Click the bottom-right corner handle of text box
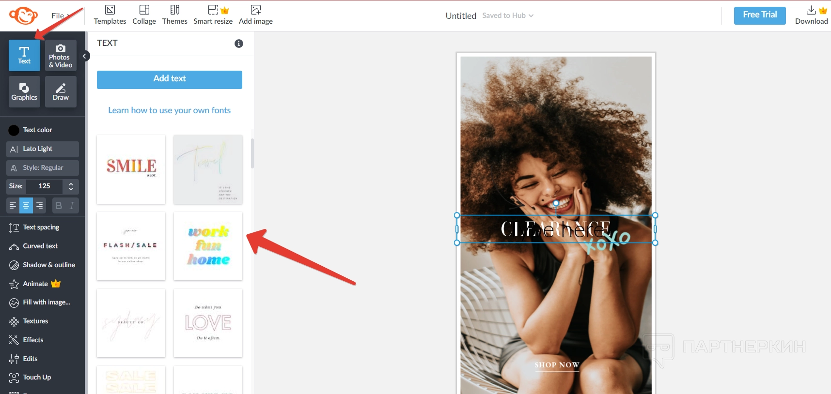Viewport: 831px width, 394px height. point(655,242)
